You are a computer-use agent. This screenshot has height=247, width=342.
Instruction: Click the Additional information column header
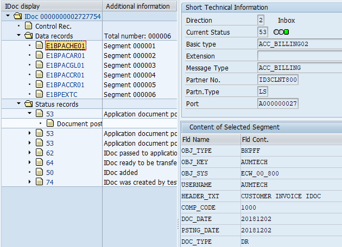138,6
